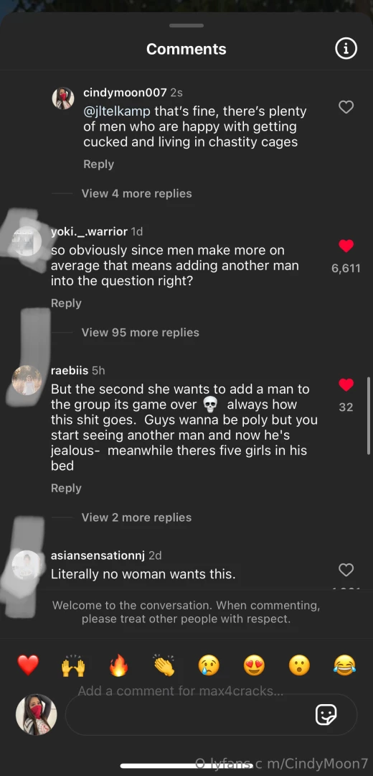Insert the heart-eyes emoji
This screenshot has width=373, height=776.
(254, 665)
